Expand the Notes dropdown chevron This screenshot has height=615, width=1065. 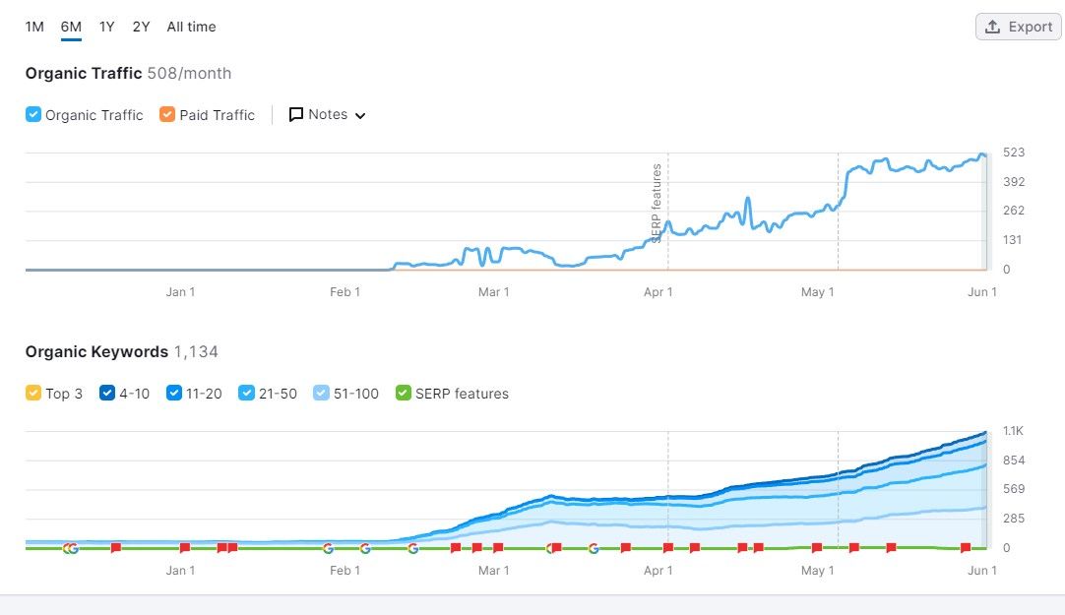(x=359, y=115)
